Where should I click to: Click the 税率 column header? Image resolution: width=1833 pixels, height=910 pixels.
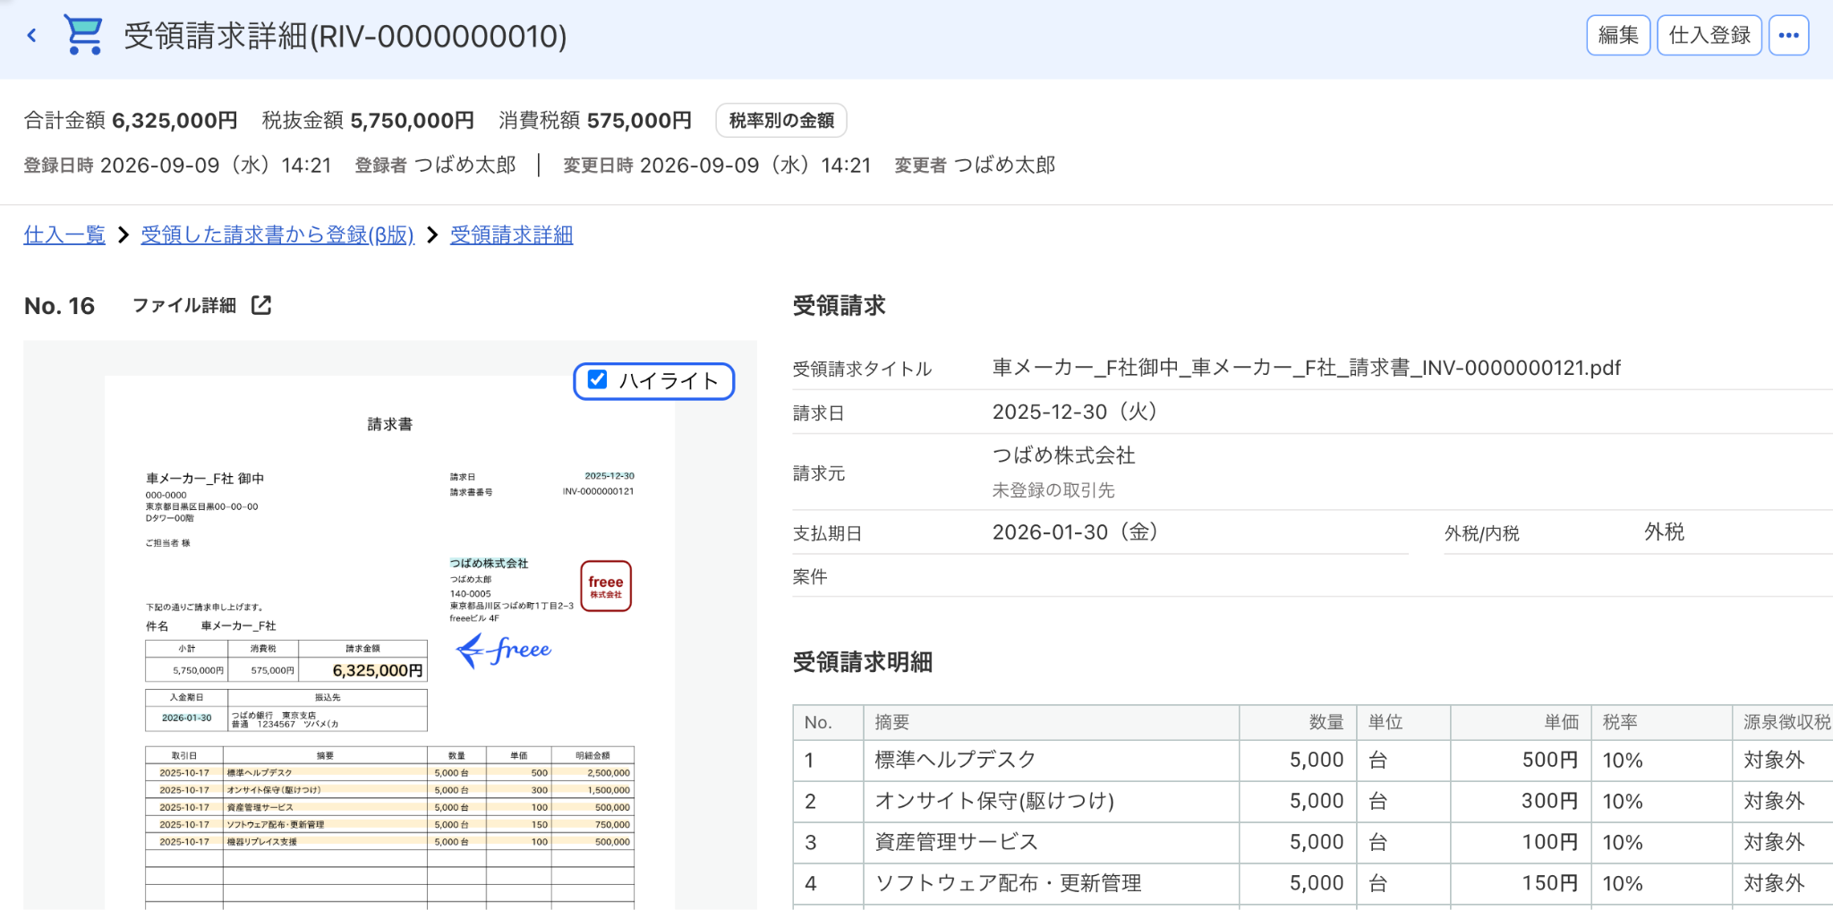pyautogui.click(x=1661, y=722)
